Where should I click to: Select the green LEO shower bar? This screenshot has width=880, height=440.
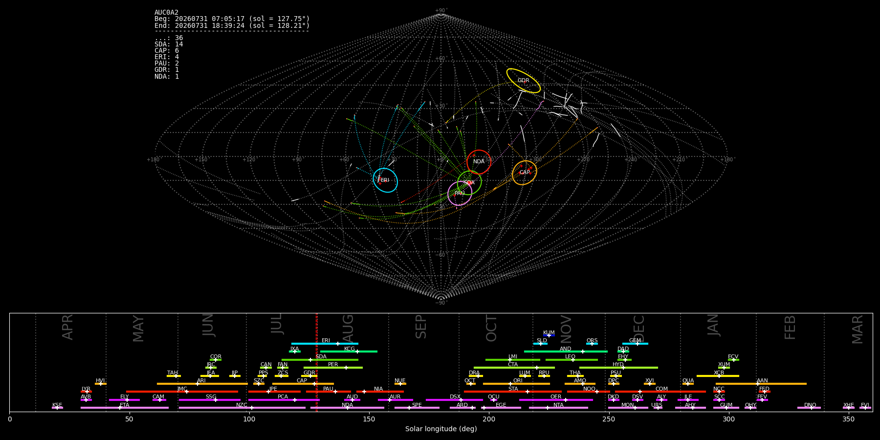[x=572, y=360]
